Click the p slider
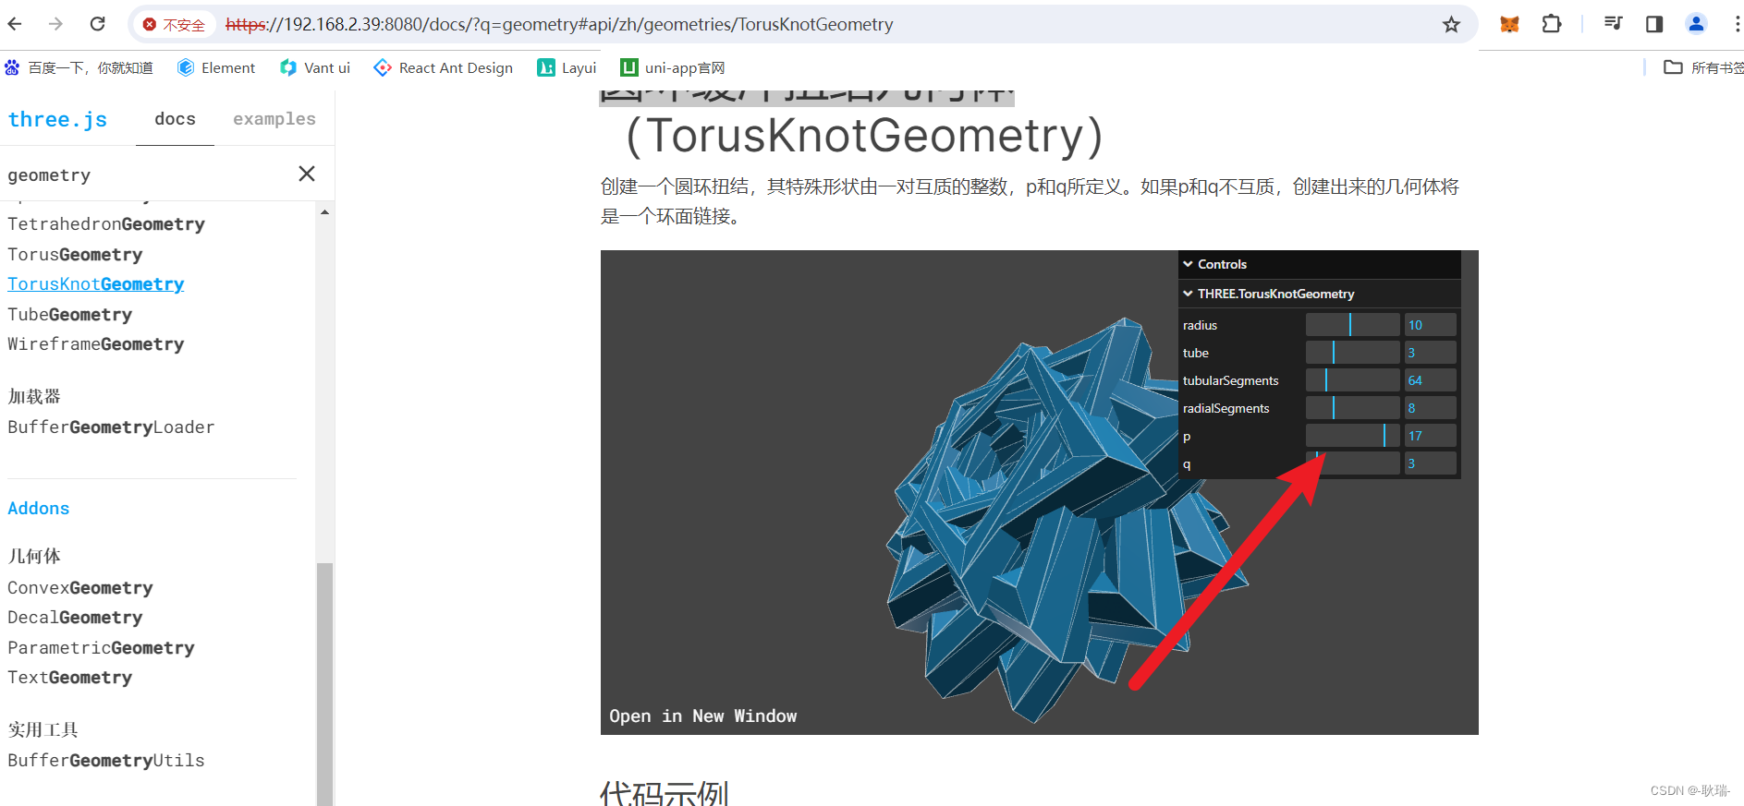This screenshot has width=1744, height=806. point(1353,436)
